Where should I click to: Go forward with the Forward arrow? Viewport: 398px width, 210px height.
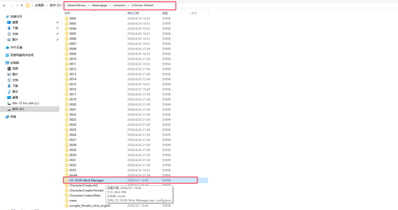11,5
